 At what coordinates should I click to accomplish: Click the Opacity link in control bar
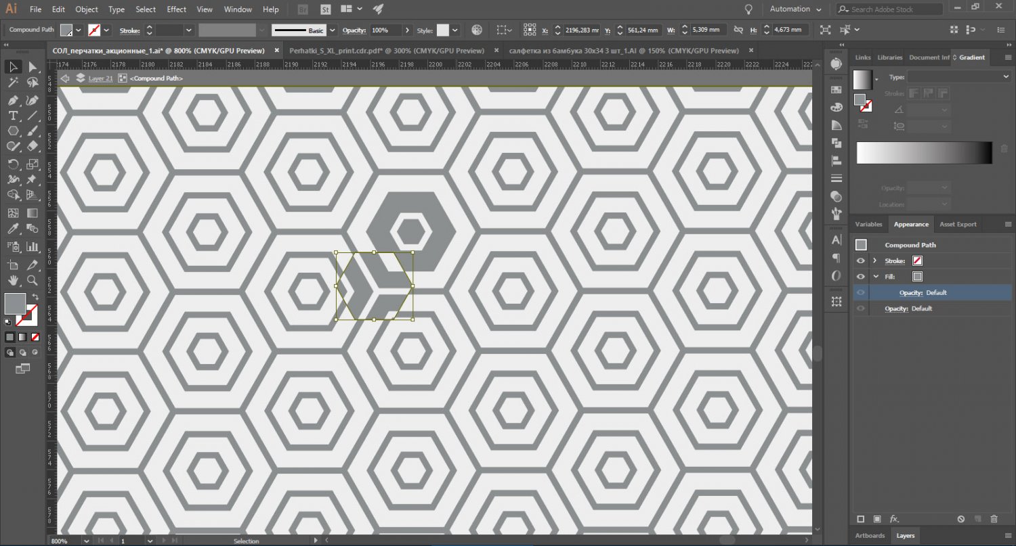tap(354, 30)
